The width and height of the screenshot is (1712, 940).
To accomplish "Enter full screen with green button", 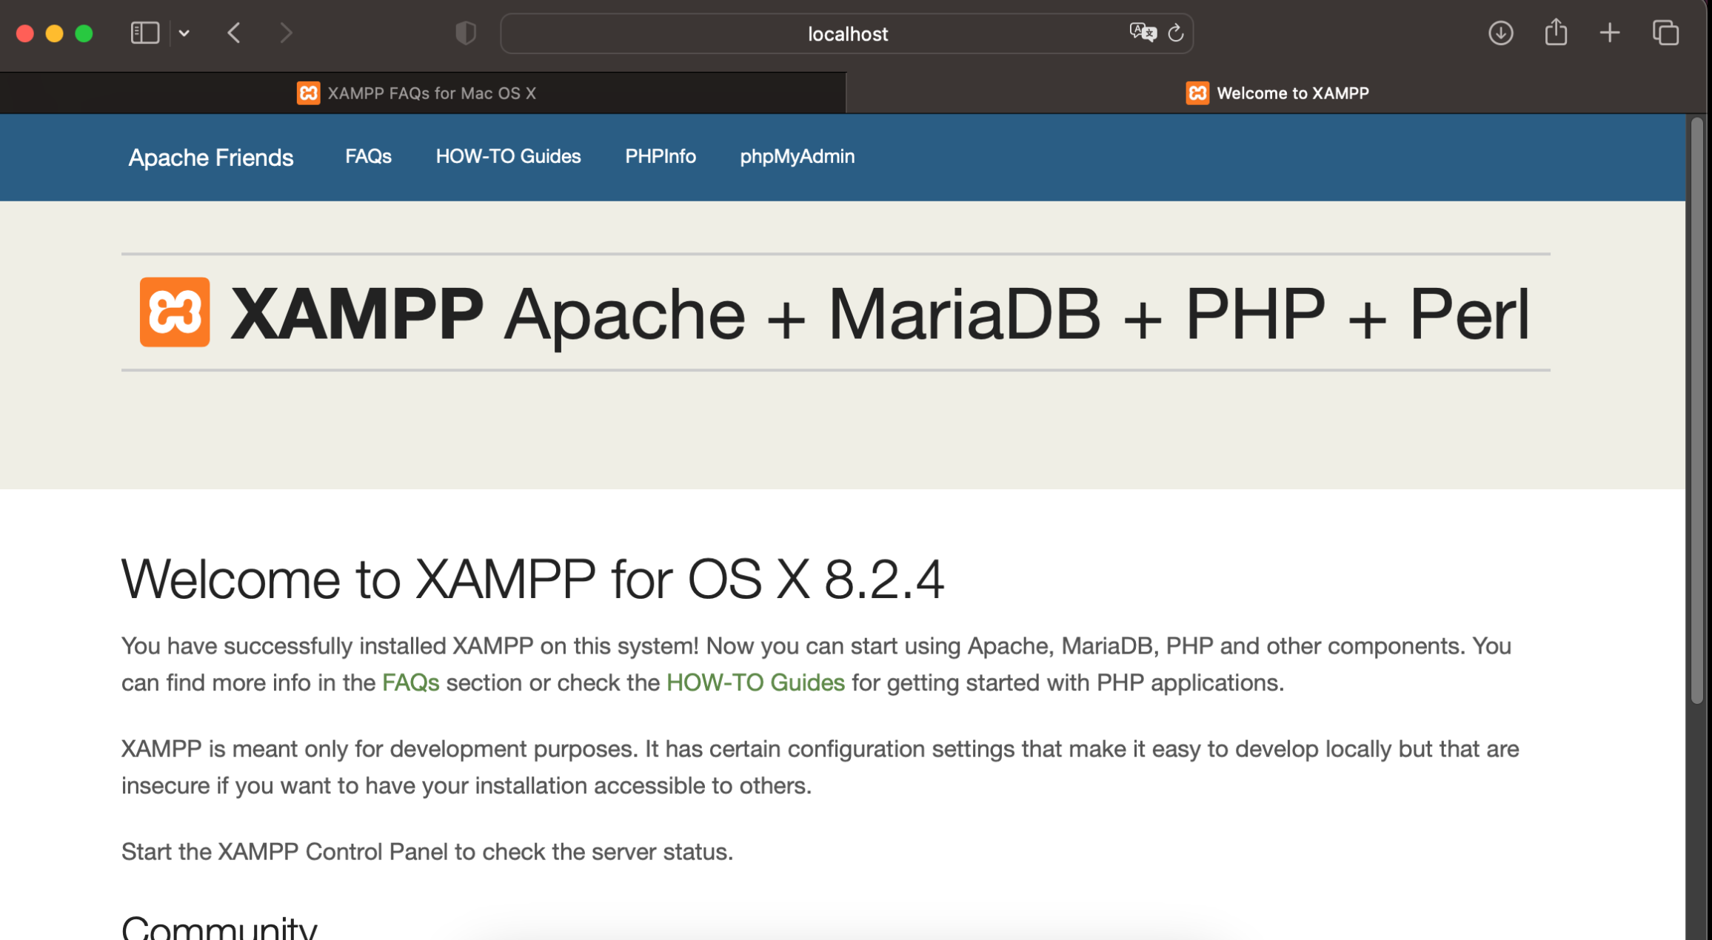I will [x=84, y=33].
